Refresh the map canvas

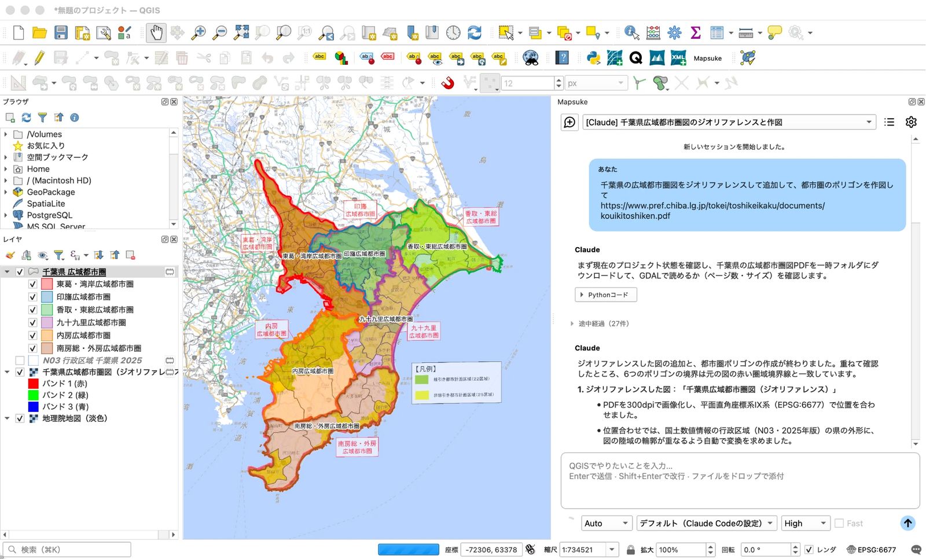475,32
